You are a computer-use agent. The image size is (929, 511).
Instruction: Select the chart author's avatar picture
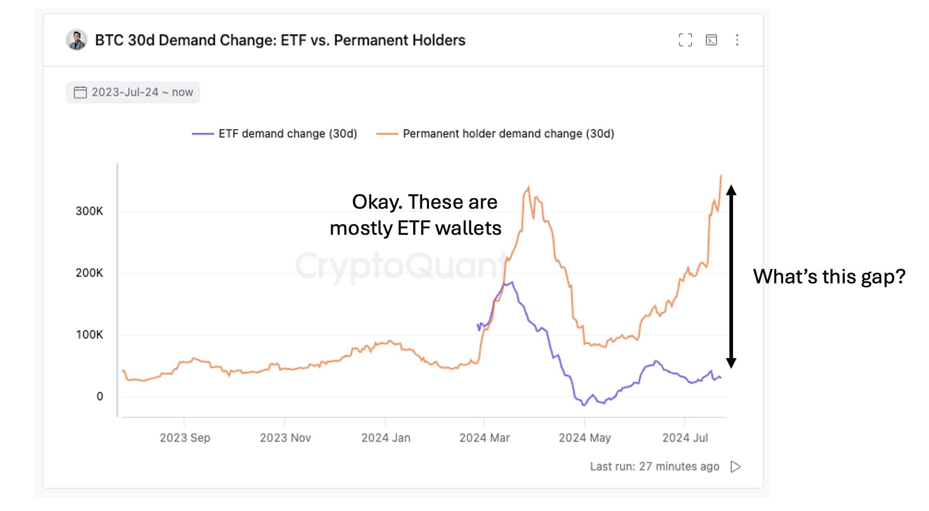click(x=76, y=40)
